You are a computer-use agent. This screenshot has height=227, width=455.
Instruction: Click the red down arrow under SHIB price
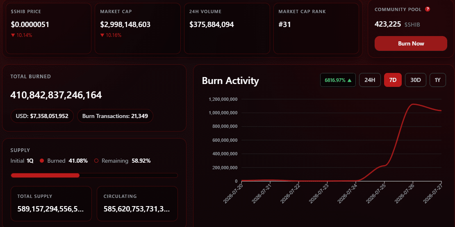click(13, 35)
